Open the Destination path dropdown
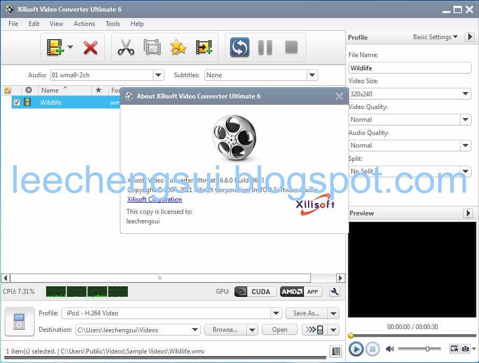This screenshot has height=363, width=479. click(195, 330)
